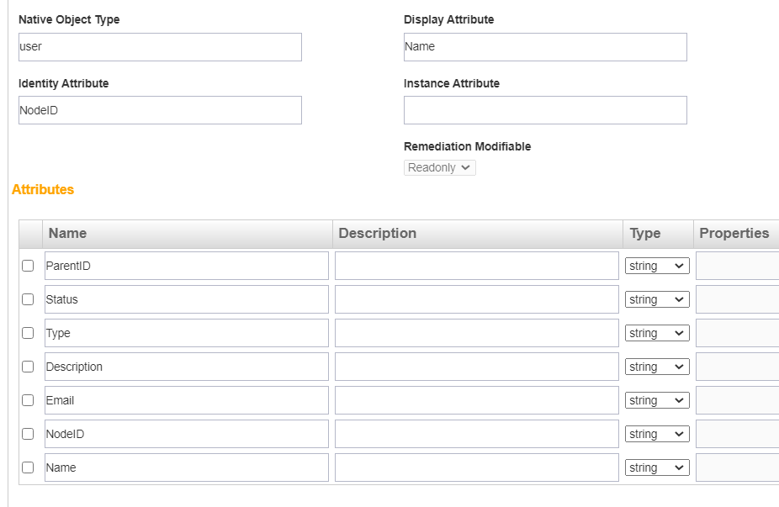Click the Type column header

(x=645, y=233)
